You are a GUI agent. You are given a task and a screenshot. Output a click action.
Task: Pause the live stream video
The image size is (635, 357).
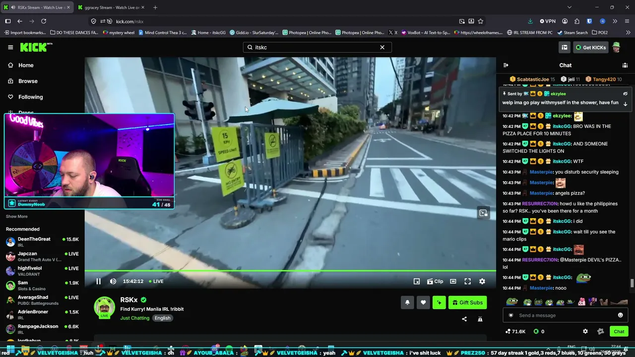pyautogui.click(x=98, y=281)
